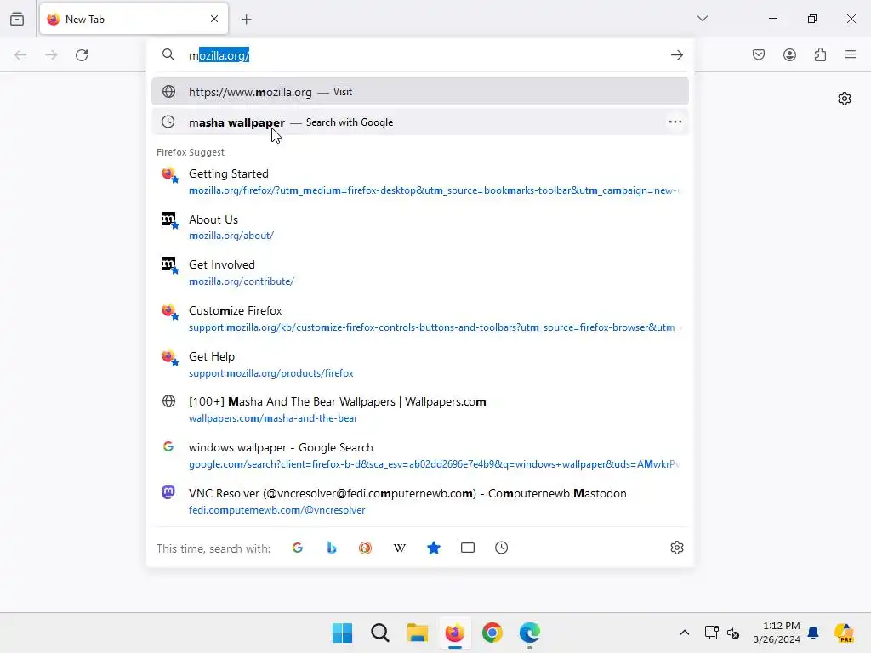This screenshot has width=871, height=653.
Task: Open the Customize Firefox suggestion
Action: pyautogui.click(x=420, y=318)
